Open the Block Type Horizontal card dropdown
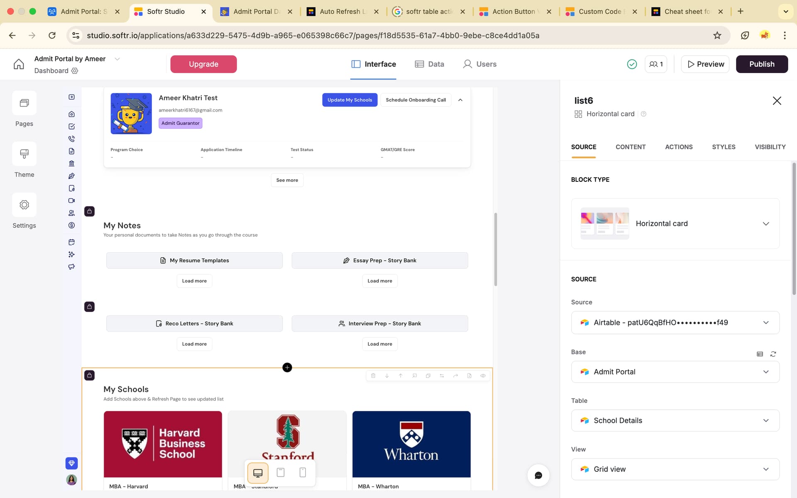 [675, 224]
